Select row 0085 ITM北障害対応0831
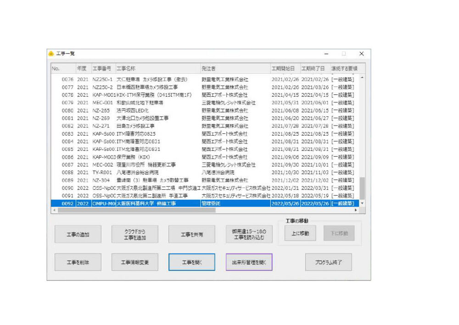The height and width of the screenshot is (325, 459). [205, 149]
